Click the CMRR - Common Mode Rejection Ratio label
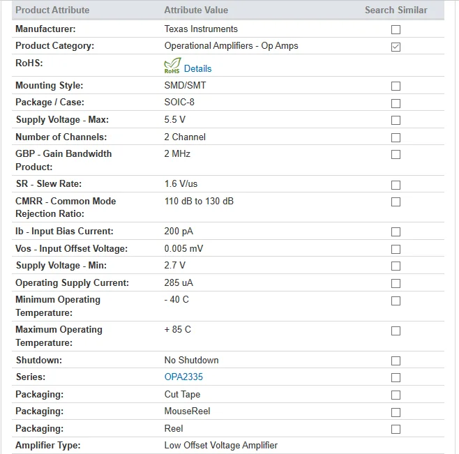This screenshot has width=459, height=454. click(66, 207)
